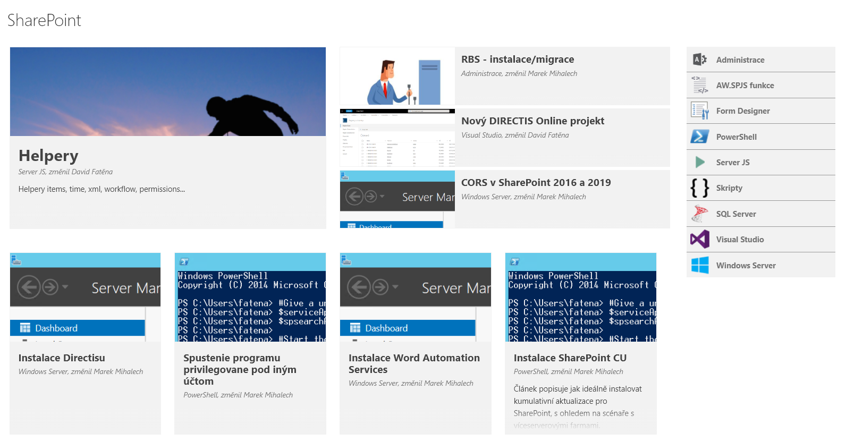Click 'Visual Studio, změnil David Fatěna' subtitle
Screen dimensions: 846x441
515,135
